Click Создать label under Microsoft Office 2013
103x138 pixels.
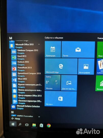(19, 47)
